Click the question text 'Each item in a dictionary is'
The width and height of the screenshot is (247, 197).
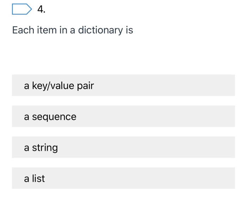[x=73, y=30]
